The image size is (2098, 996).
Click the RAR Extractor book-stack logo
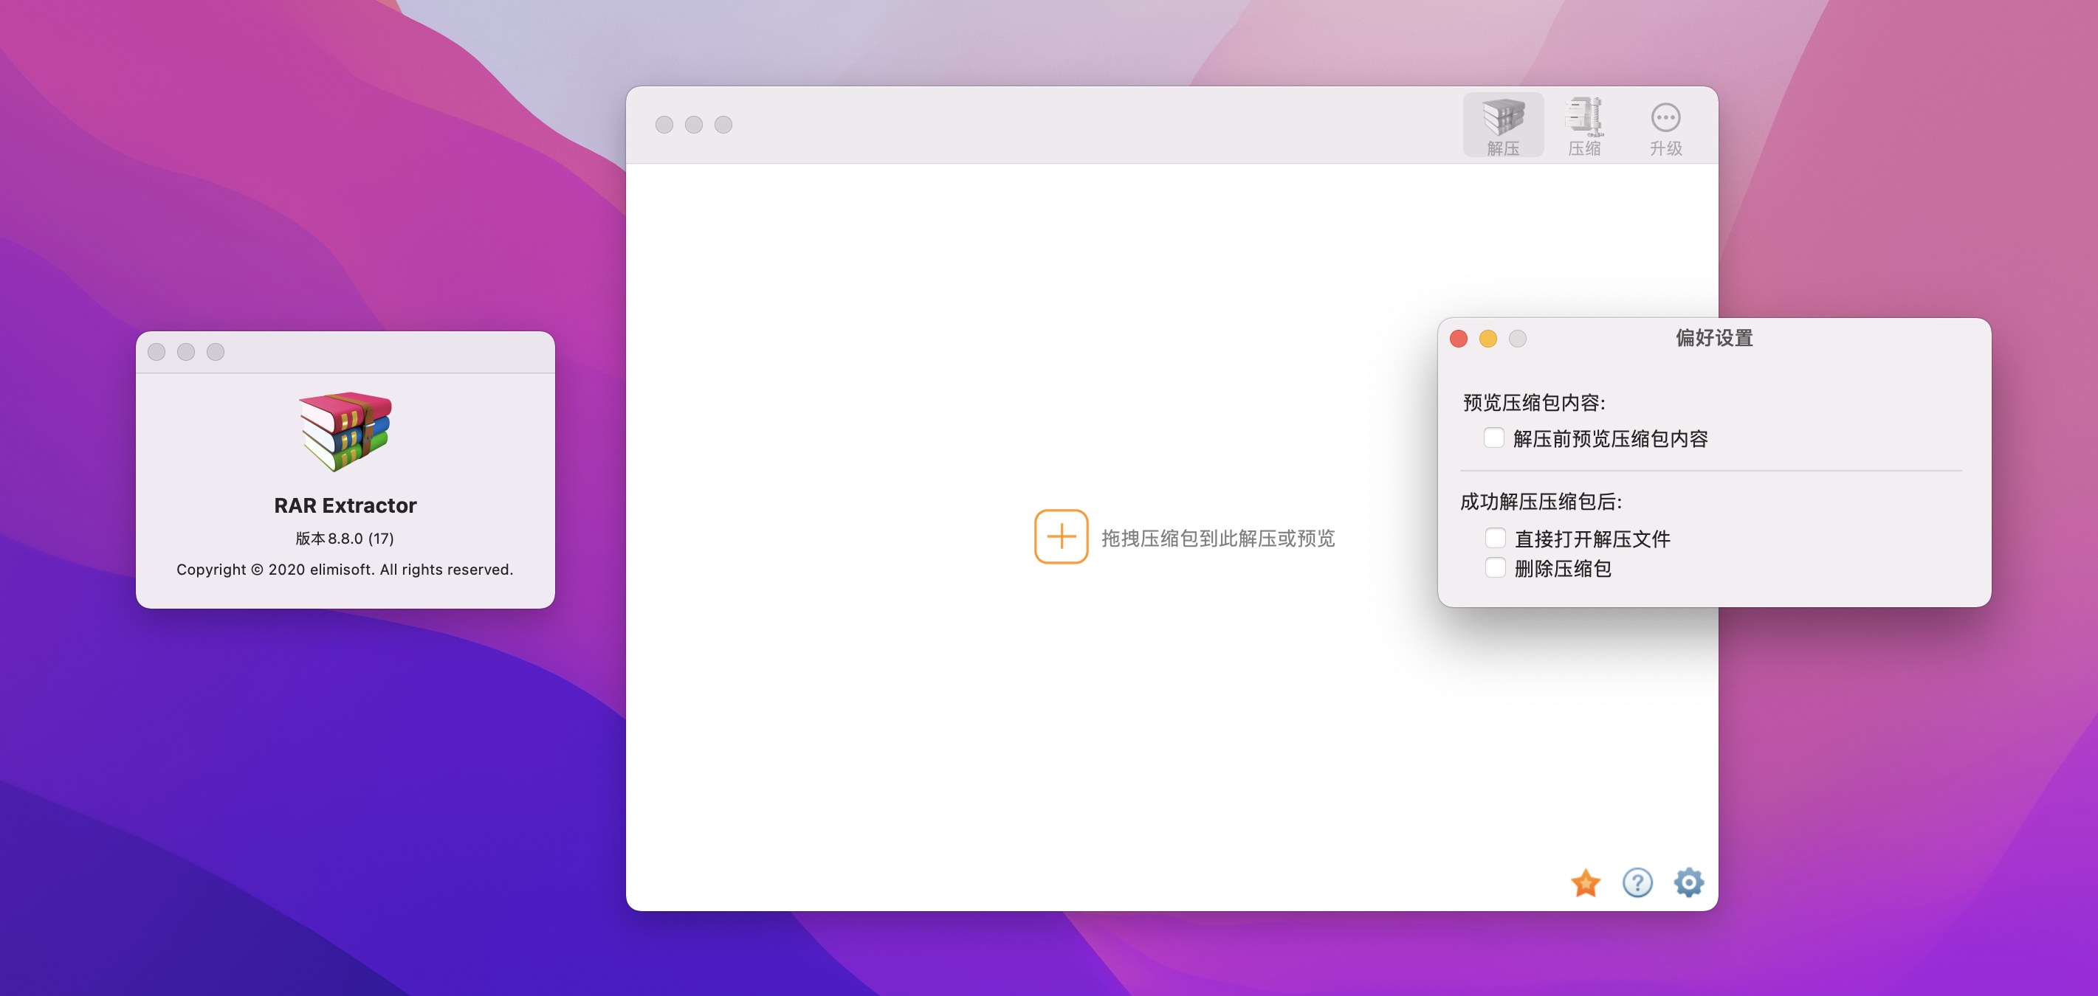345,432
